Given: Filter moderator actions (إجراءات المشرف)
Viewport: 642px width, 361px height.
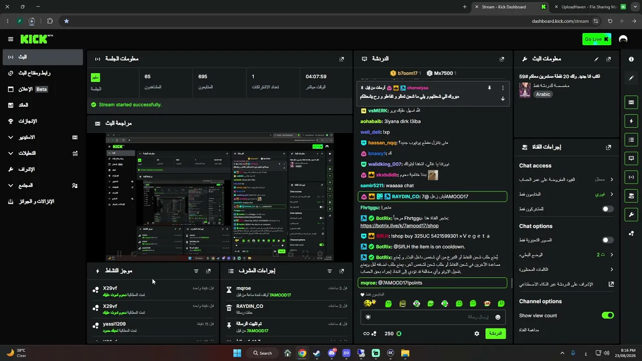Looking at the screenshot, I should [x=330, y=271].
